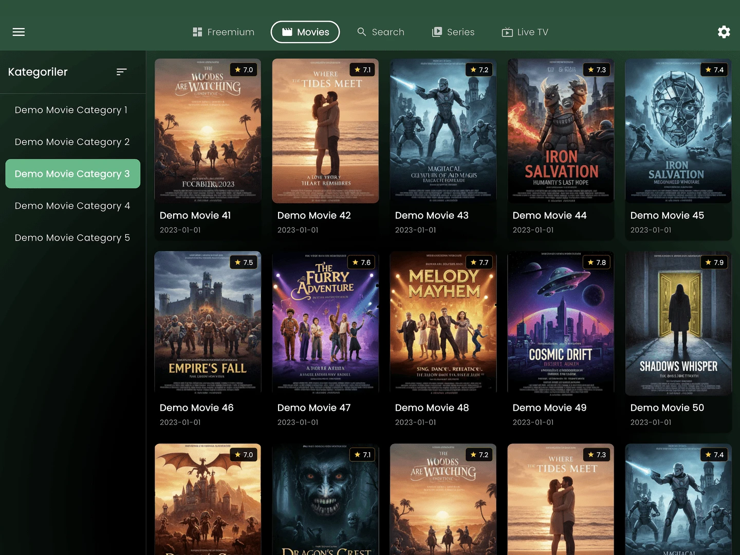This screenshot has height=555, width=740.
Task: Open the Shadows Whisper poster
Action: (x=678, y=323)
